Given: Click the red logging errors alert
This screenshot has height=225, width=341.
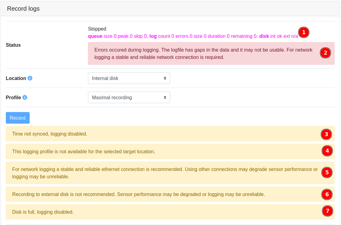Looking at the screenshot, I should (x=203, y=53).
